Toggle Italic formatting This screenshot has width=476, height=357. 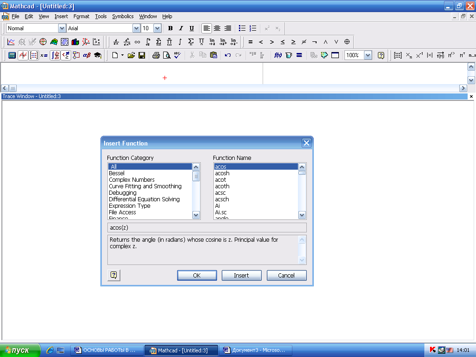pyautogui.click(x=181, y=28)
